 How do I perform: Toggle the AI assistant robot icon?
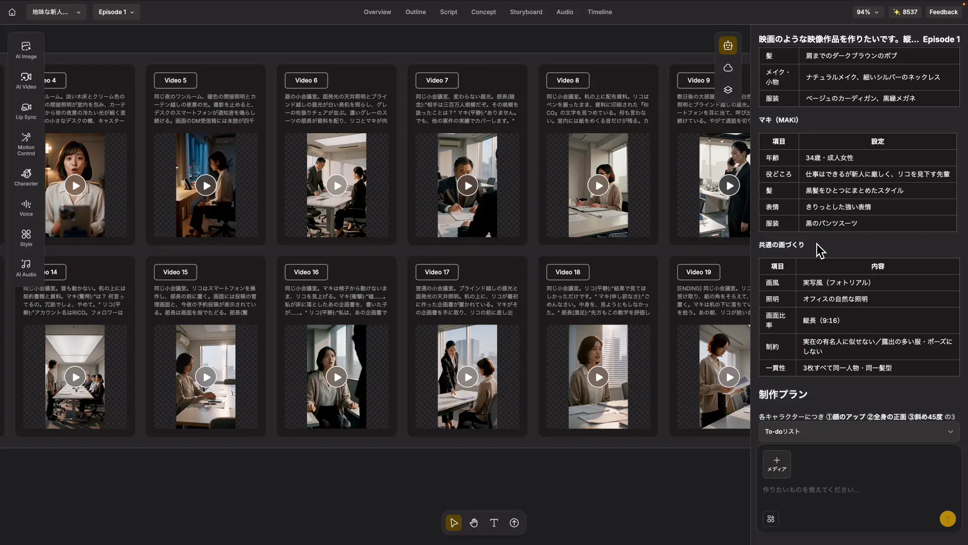click(728, 45)
